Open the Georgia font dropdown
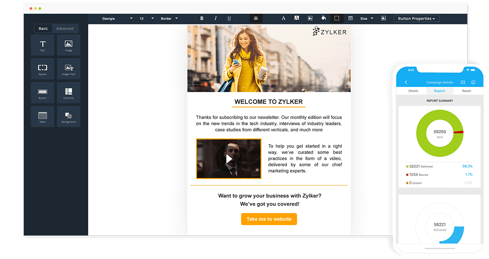 (x=117, y=18)
